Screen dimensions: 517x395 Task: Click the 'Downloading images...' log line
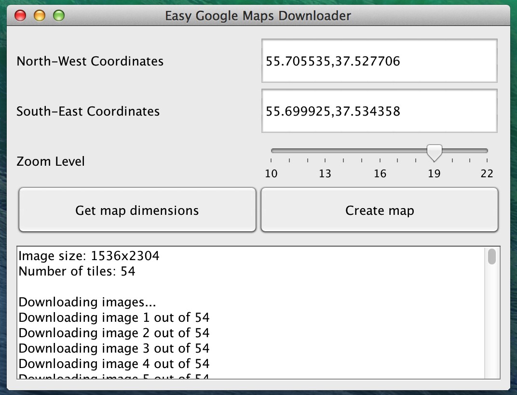point(87,302)
